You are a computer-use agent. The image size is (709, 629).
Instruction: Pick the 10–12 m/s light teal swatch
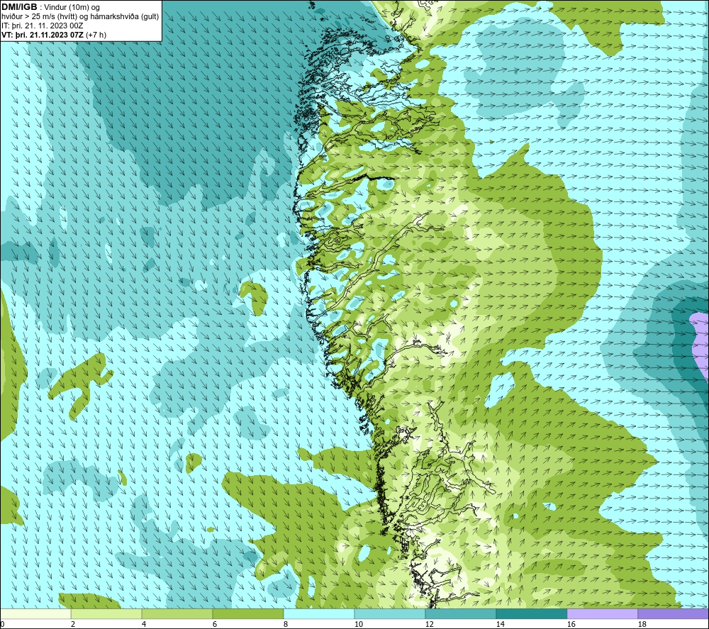[x=389, y=613]
